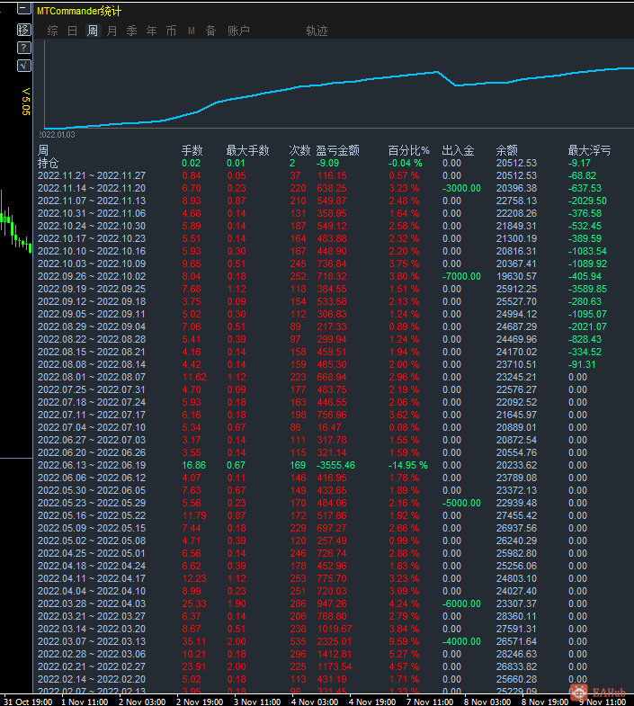Viewport: 634px width, 706px height.
Task: Open the 账户 account tab
Action: (238, 31)
